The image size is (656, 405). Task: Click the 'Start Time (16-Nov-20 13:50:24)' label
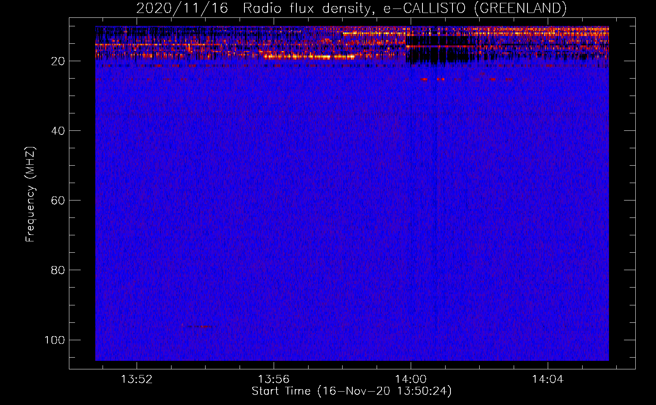point(352,391)
